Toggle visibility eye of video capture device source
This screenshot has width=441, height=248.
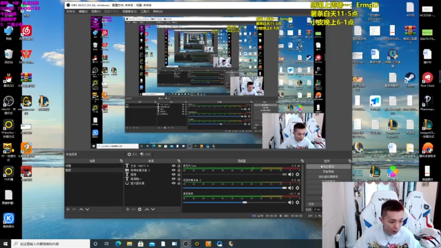click(174, 170)
